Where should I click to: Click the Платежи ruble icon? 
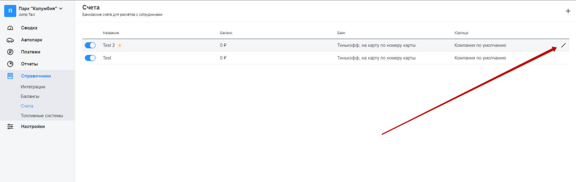10,52
